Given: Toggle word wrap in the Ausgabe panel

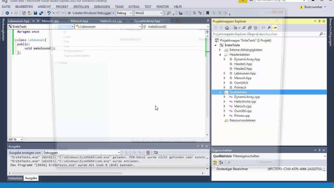Looking at the screenshot, I should (156, 152).
